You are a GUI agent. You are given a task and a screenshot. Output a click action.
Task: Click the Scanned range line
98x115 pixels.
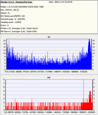13,19
